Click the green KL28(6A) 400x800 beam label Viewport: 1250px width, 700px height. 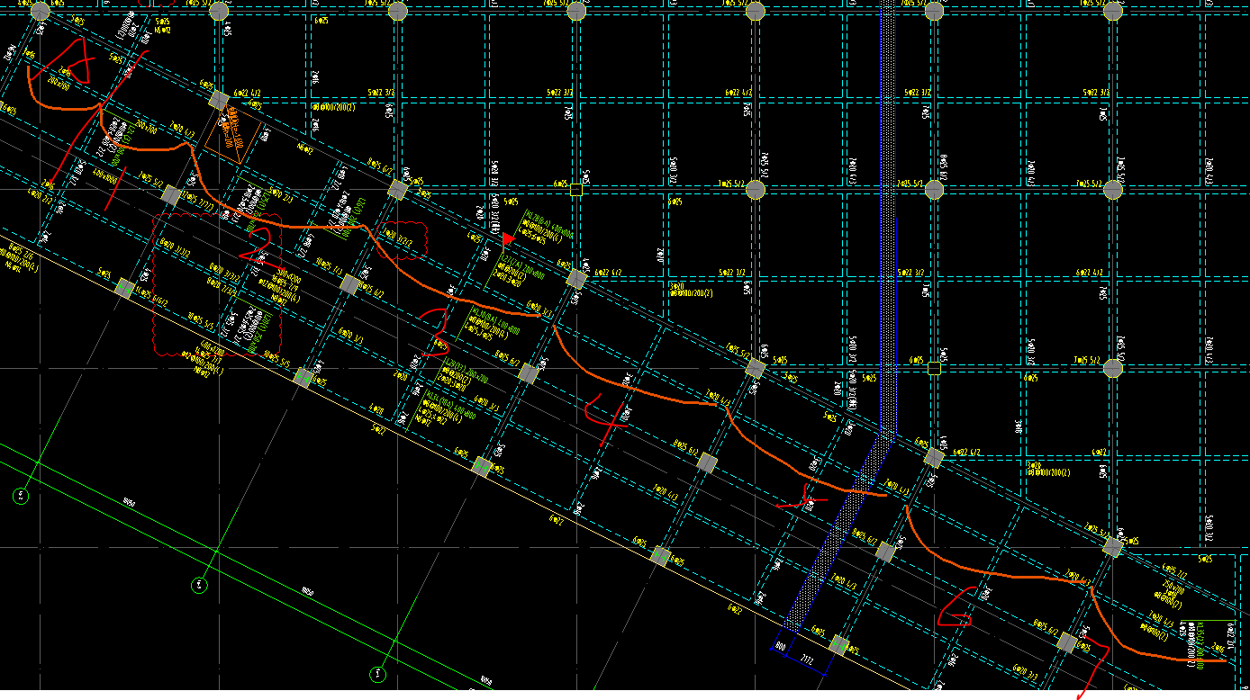click(x=549, y=225)
